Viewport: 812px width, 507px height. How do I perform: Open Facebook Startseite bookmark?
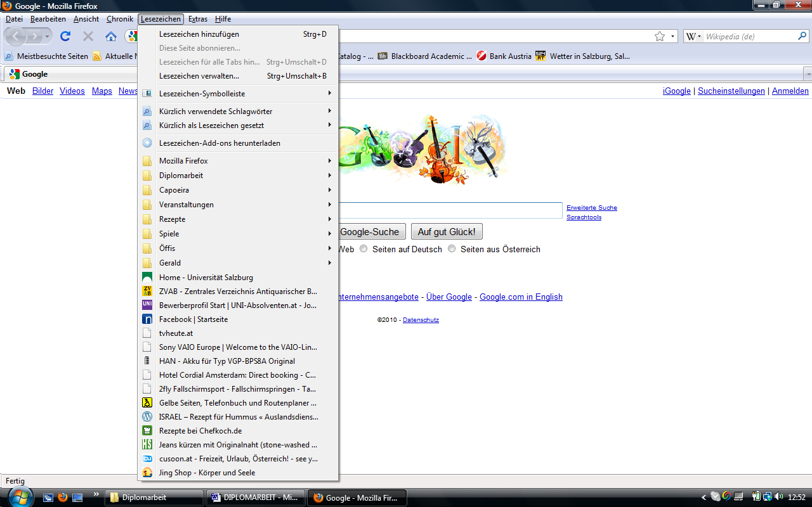click(x=193, y=319)
